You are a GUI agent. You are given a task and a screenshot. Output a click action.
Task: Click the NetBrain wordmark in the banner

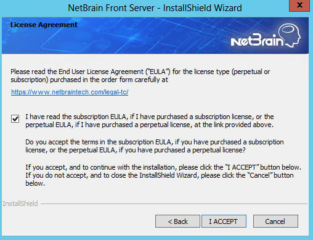point(258,41)
